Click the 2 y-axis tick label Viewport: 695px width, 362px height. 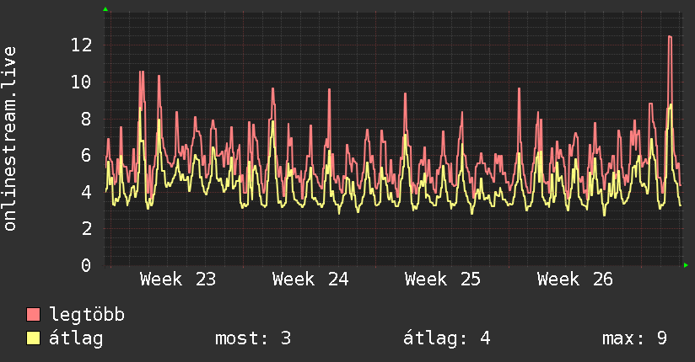86,229
